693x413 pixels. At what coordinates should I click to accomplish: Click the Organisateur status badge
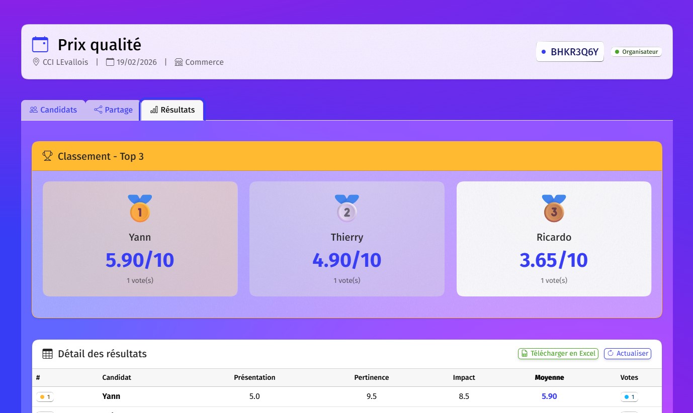(636, 52)
